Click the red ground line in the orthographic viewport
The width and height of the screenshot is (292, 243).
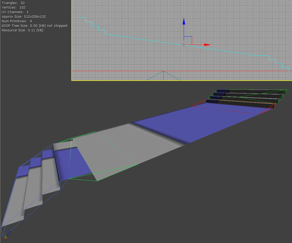[x=127, y=71]
